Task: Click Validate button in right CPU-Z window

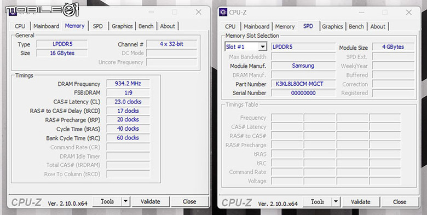Action: click(x=361, y=202)
